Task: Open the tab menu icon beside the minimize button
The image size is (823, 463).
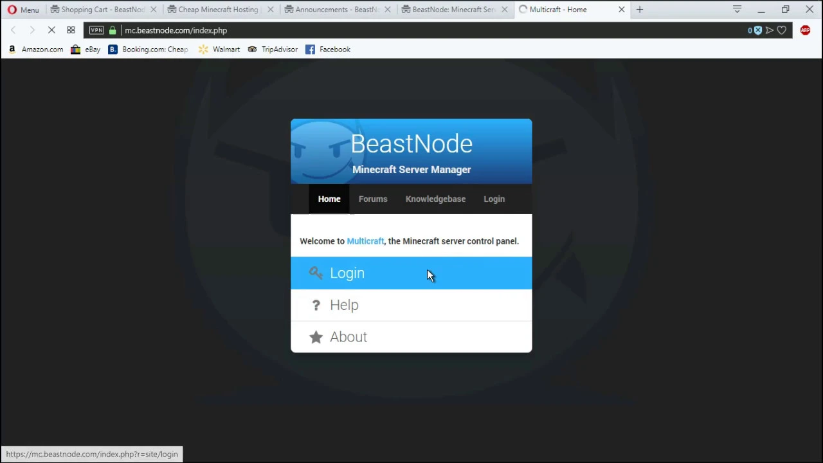Action: click(x=737, y=10)
